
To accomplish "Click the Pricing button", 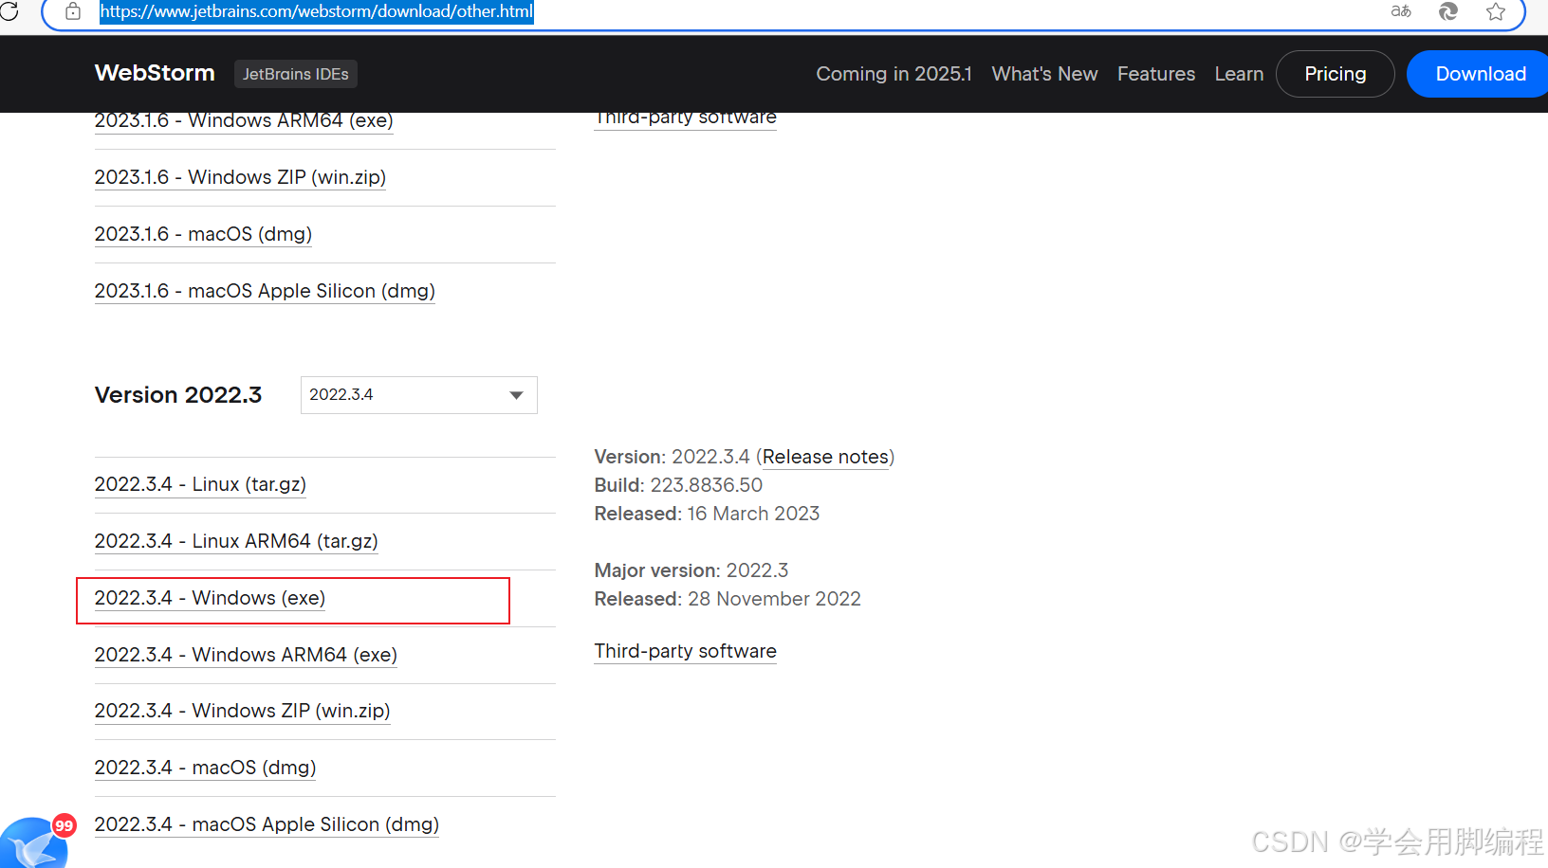I will click(x=1336, y=74).
